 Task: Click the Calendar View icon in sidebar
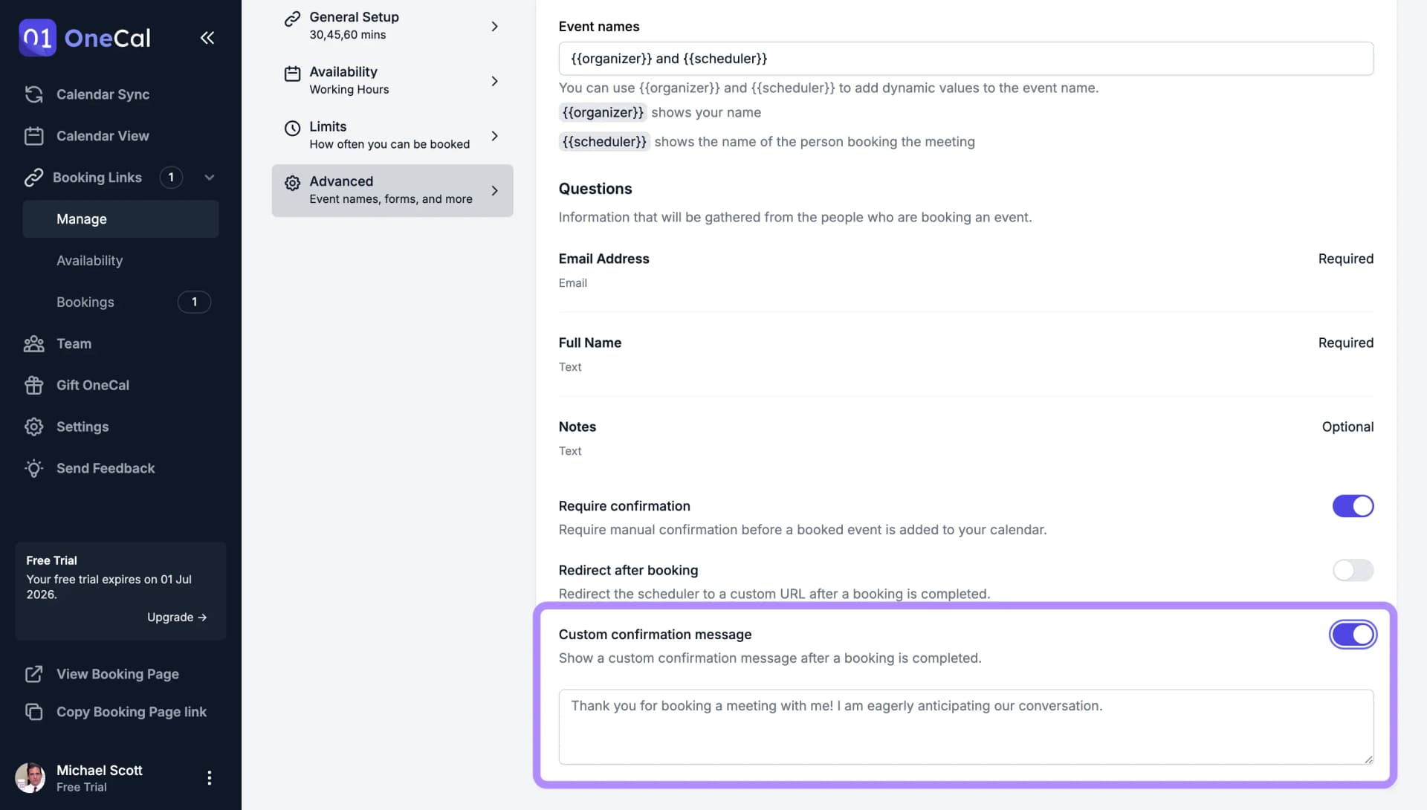click(x=33, y=135)
